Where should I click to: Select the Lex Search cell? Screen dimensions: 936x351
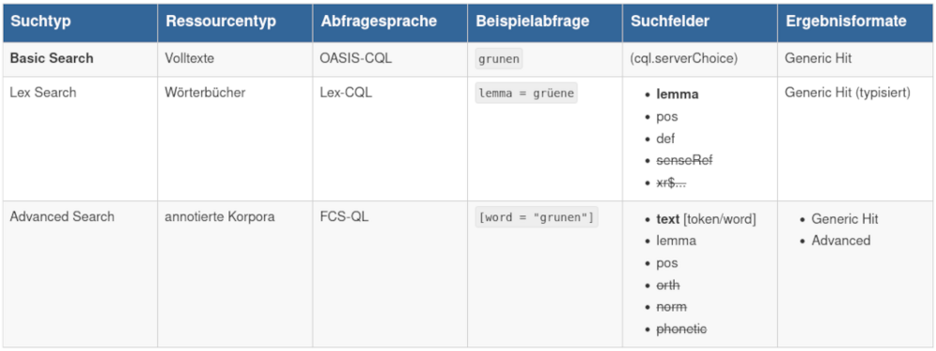43,93
